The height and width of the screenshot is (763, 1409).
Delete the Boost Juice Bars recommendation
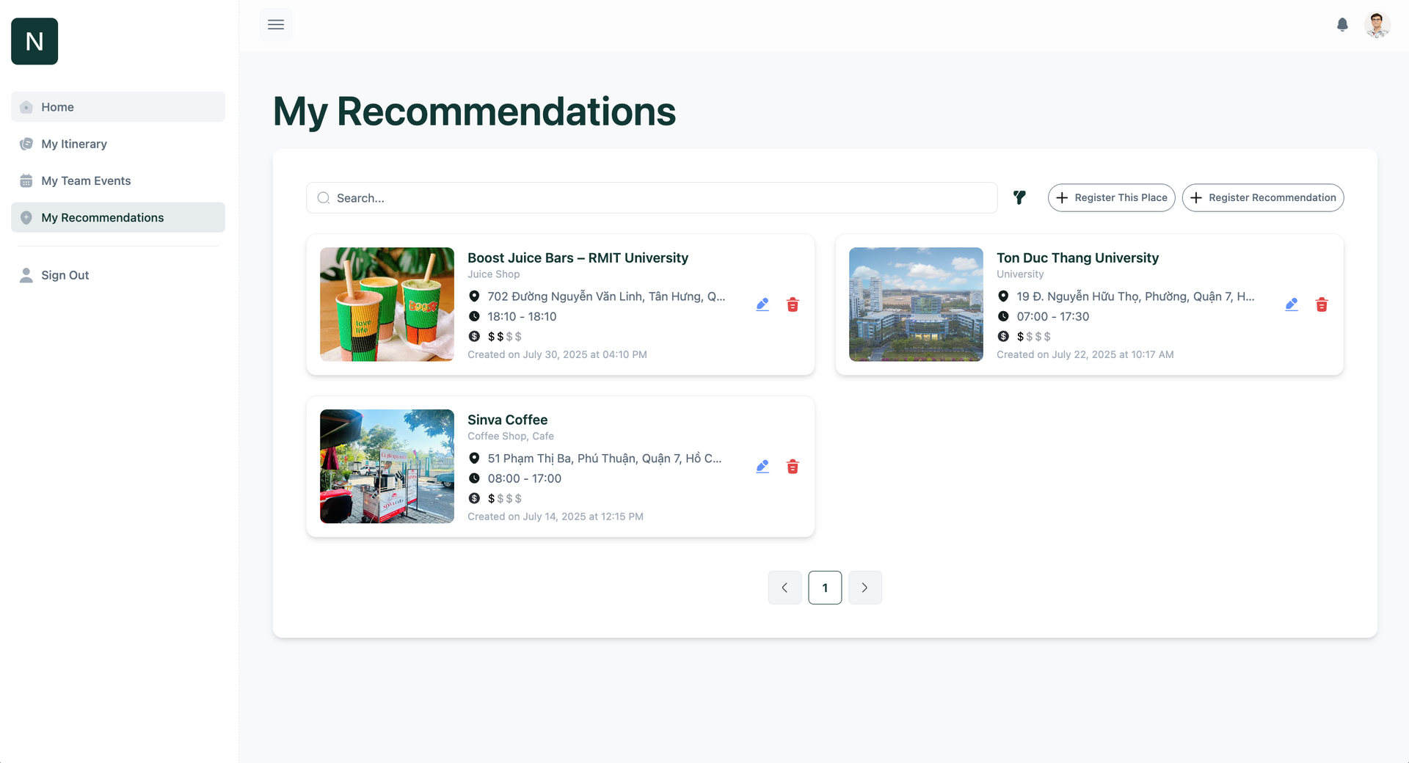tap(793, 304)
